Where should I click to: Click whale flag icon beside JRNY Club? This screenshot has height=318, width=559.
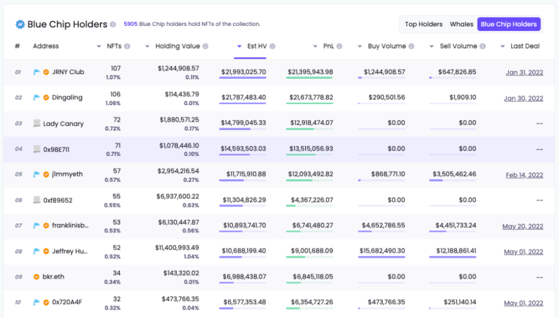[x=37, y=72]
